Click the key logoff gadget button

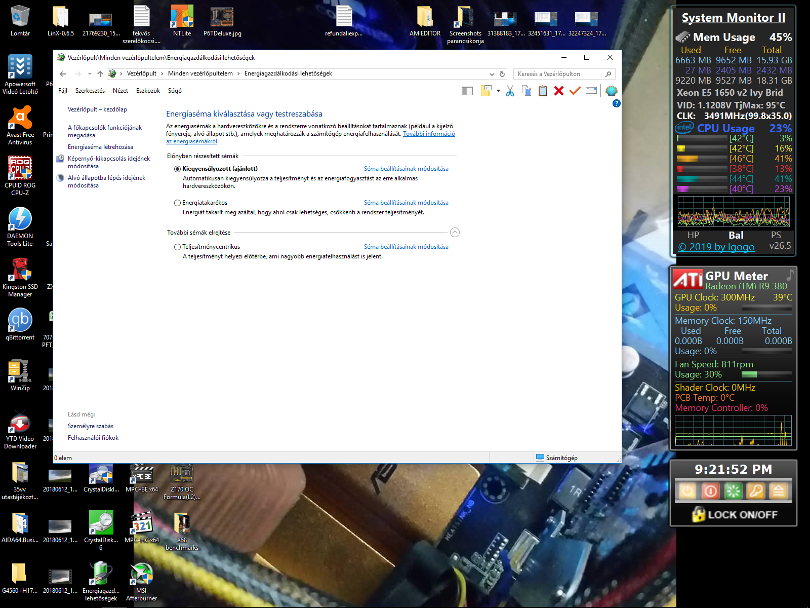pos(756,490)
